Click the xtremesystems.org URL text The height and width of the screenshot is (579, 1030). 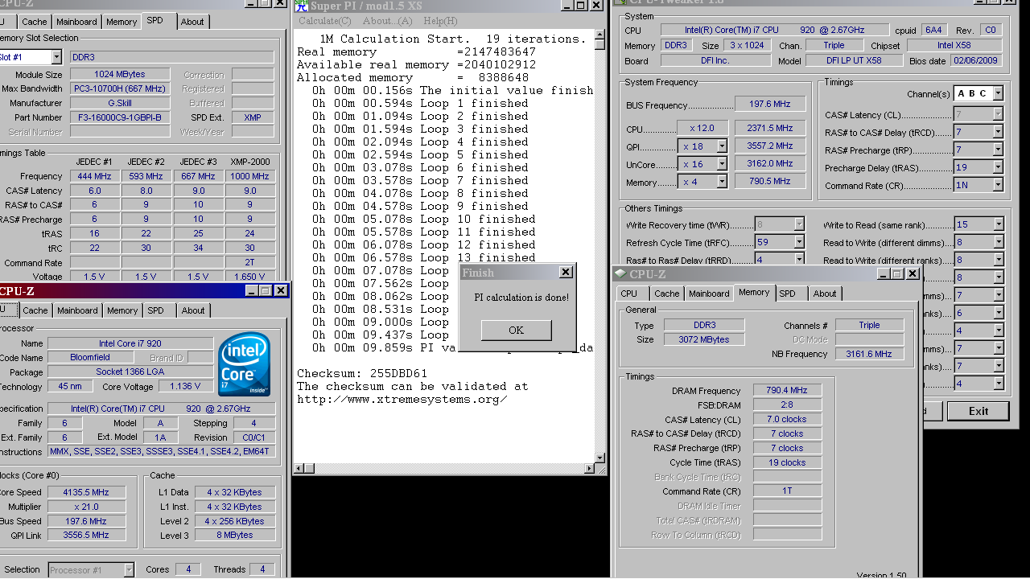pyautogui.click(x=402, y=399)
